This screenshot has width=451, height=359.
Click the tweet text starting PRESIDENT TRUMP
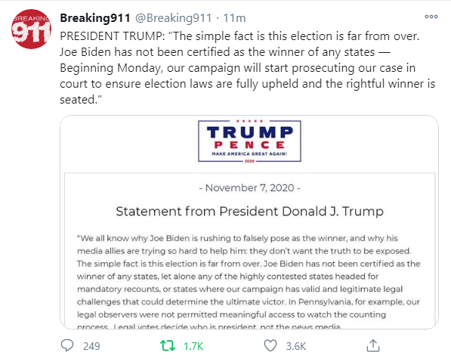point(247,68)
